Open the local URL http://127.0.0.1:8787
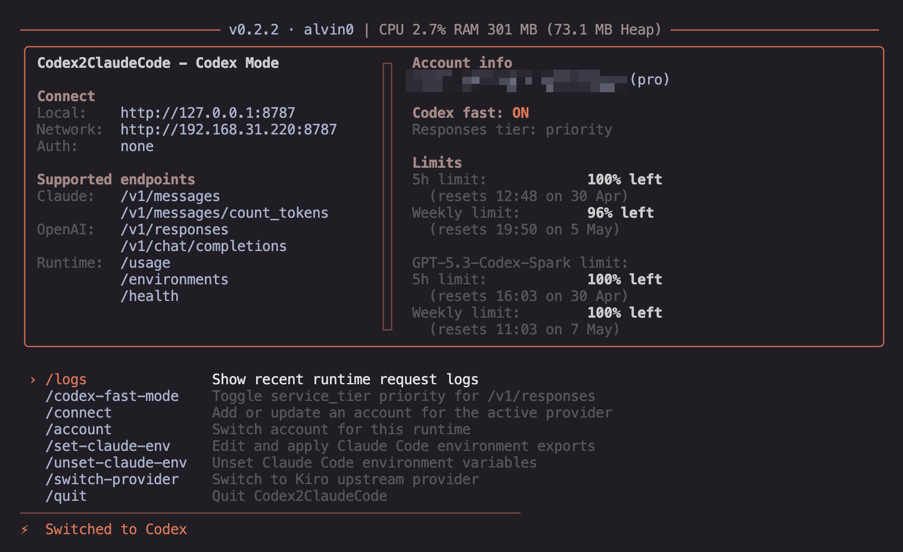This screenshot has height=552, width=903. pos(208,113)
